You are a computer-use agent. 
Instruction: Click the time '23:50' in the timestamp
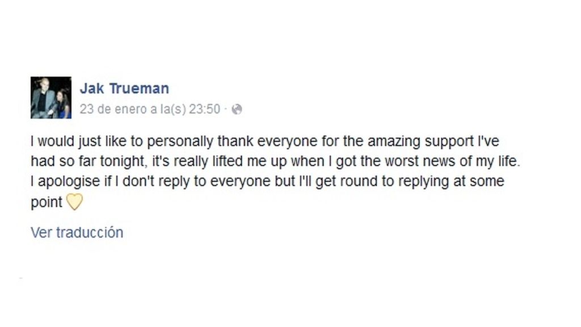(204, 110)
